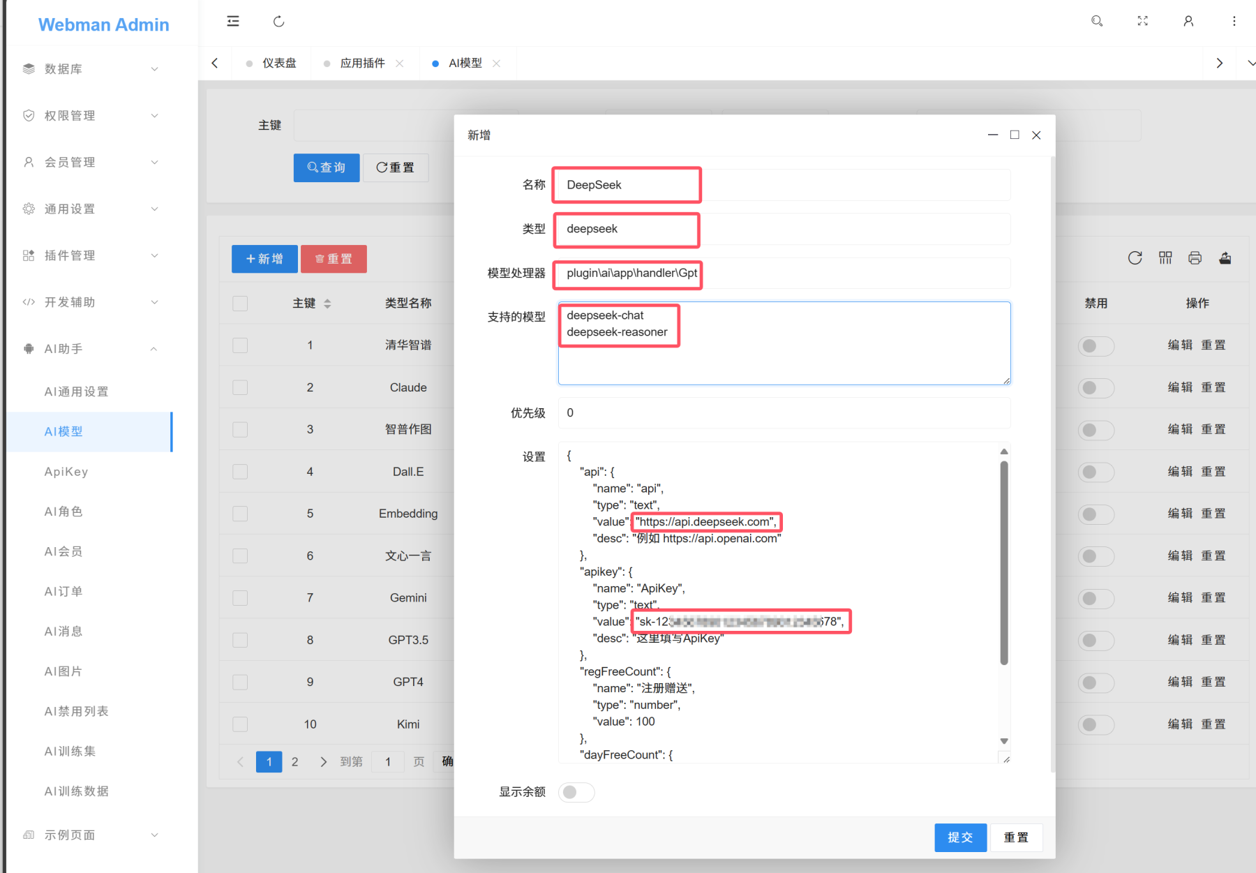Screen dimensions: 1256x873
Task: Click the page refresh icon in header
Action: (x=278, y=22)
